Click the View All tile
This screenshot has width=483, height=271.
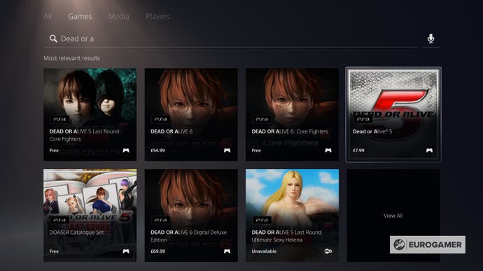pos(393,215)
